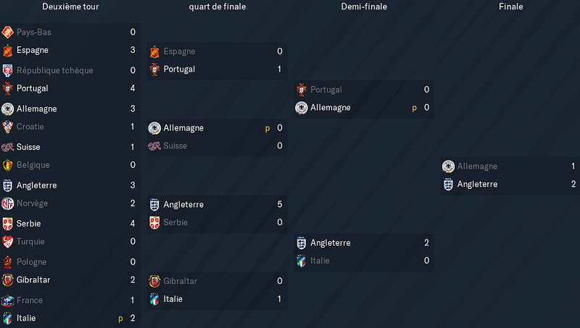
Task: Click the penalty marker p beside Italie
Action: click(x=120, y=319)
